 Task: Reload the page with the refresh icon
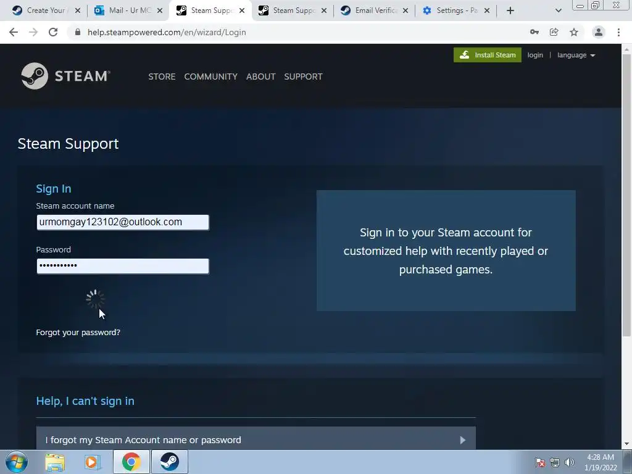pos(53,32)
